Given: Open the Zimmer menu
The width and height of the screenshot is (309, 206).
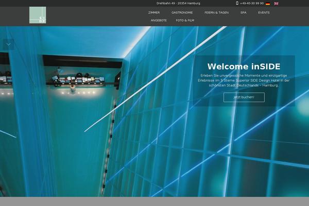Looking at the screenshot, I should point(154,12).
